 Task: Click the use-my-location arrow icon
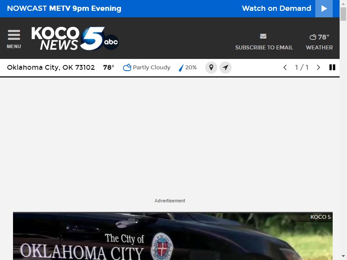point(226,68)
